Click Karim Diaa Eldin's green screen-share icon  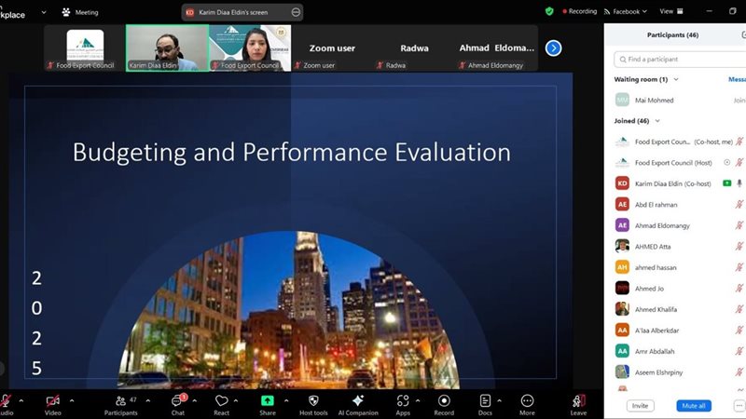pos(727,183)
